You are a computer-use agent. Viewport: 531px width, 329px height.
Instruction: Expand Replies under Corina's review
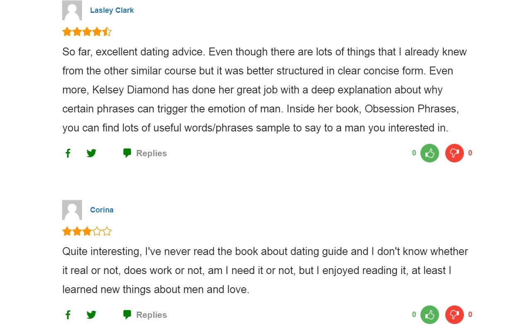pos(151,315)
